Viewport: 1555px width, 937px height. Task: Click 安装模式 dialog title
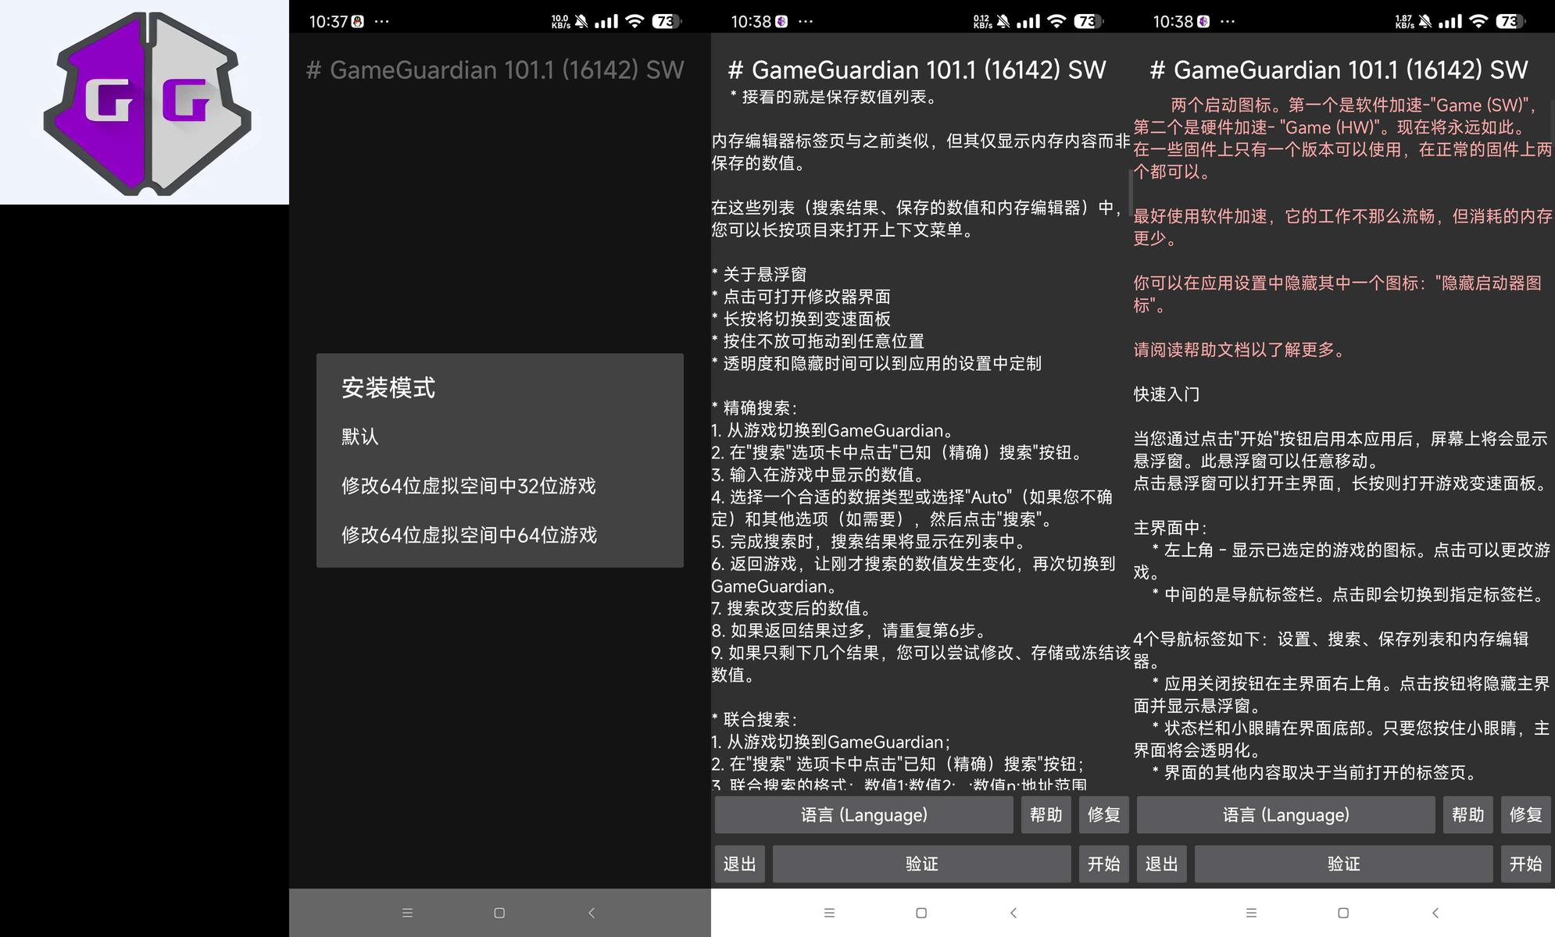pyautogui.click(x=388, y=387)
